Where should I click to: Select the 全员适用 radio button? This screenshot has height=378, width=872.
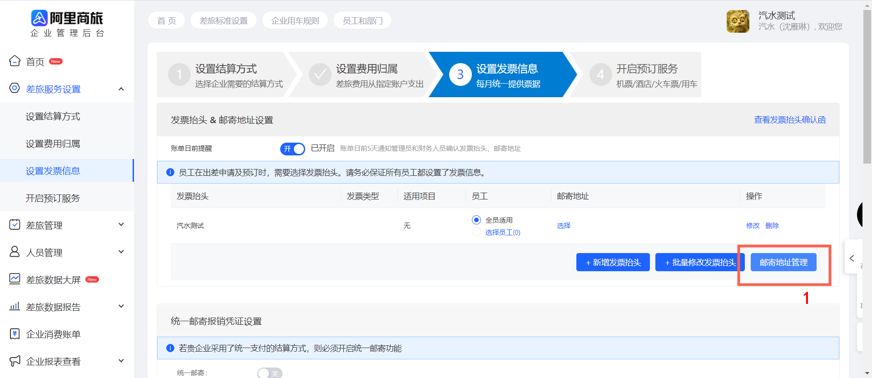tap(476, 220)
